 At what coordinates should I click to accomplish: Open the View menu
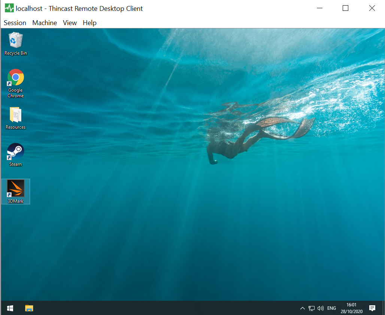(70, 23)
